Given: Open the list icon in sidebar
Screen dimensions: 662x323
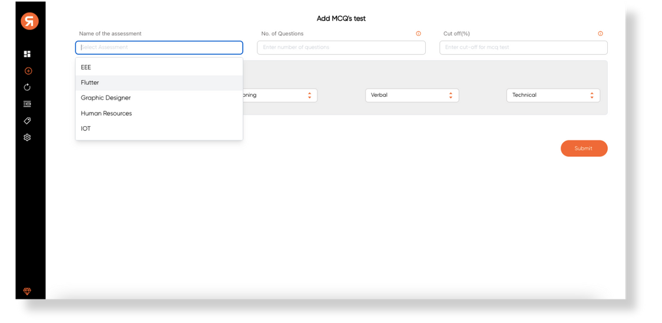Looking at the screenshot, I should pyautogui.click(x=27, y=104).
